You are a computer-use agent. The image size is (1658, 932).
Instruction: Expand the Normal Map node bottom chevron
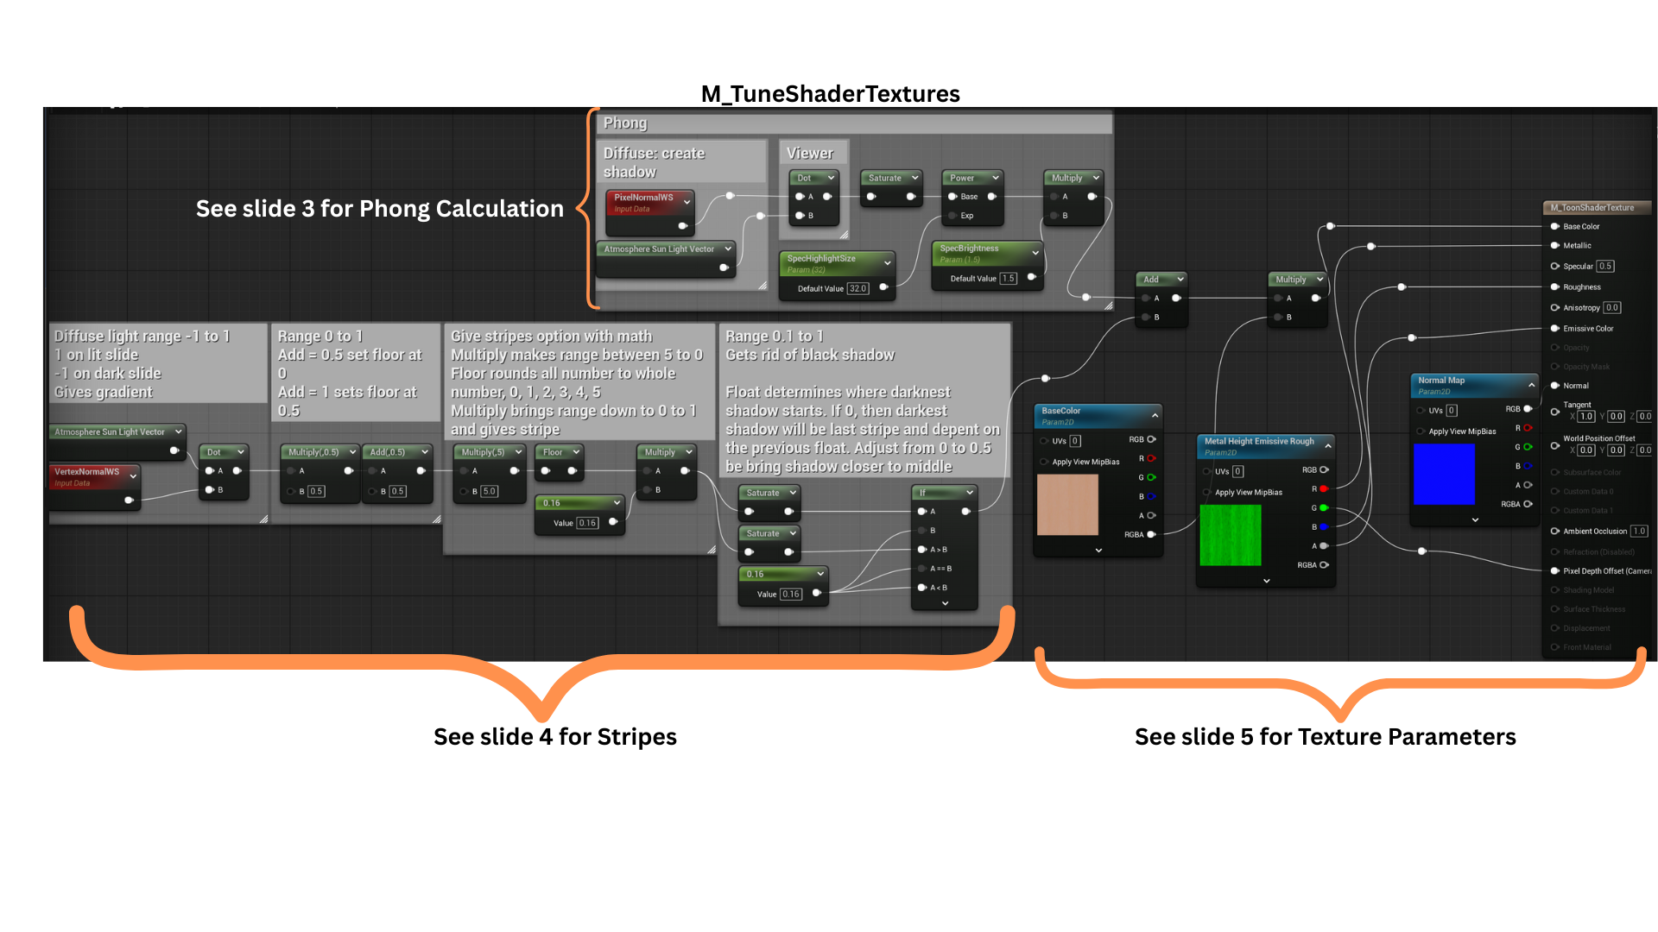point(1475,520)
